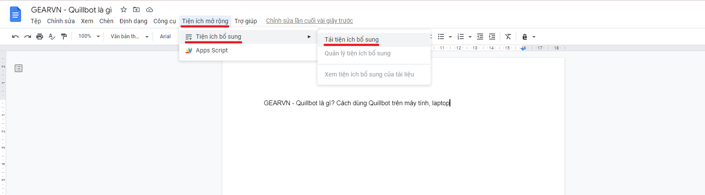Open the Arial font selector
Screen dimensions: 705x195
(x=165, y=37)
